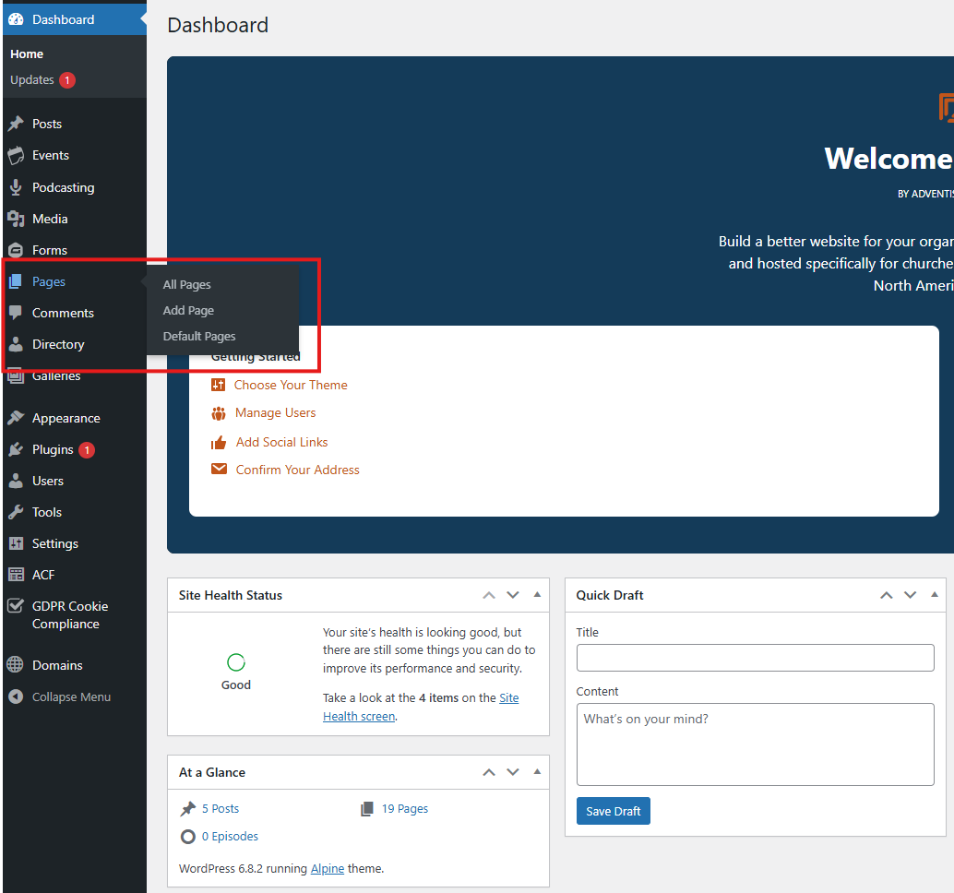
Task: Move Site Health Status panel up
Action: tap(489, 596)
